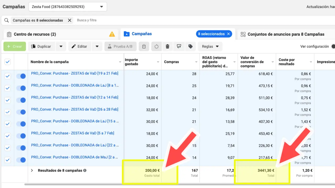Click the refresh revert icon button
Viewport: 335px width, 188px height.
tap(157, 46)
